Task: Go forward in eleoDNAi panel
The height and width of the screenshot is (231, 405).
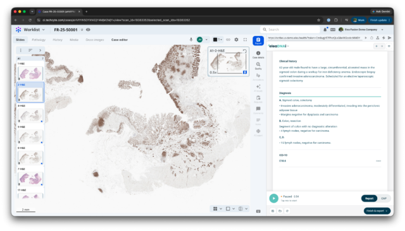Action: pos(382,46)
